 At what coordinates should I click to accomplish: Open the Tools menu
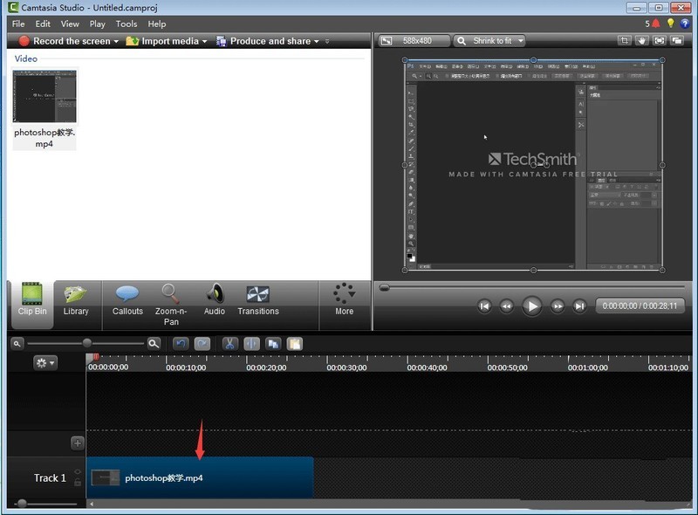127,24
